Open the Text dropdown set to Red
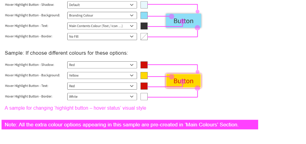Screen dimensions: 306x144 (x=102, y=86)
